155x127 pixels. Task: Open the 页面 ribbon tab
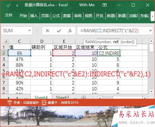[x=45, y=16]
